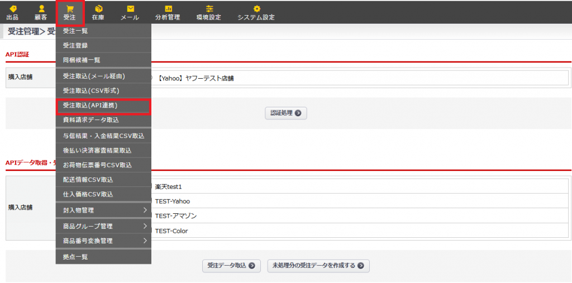Click 未処理分の受注データを作成する button

click(318, 266)
